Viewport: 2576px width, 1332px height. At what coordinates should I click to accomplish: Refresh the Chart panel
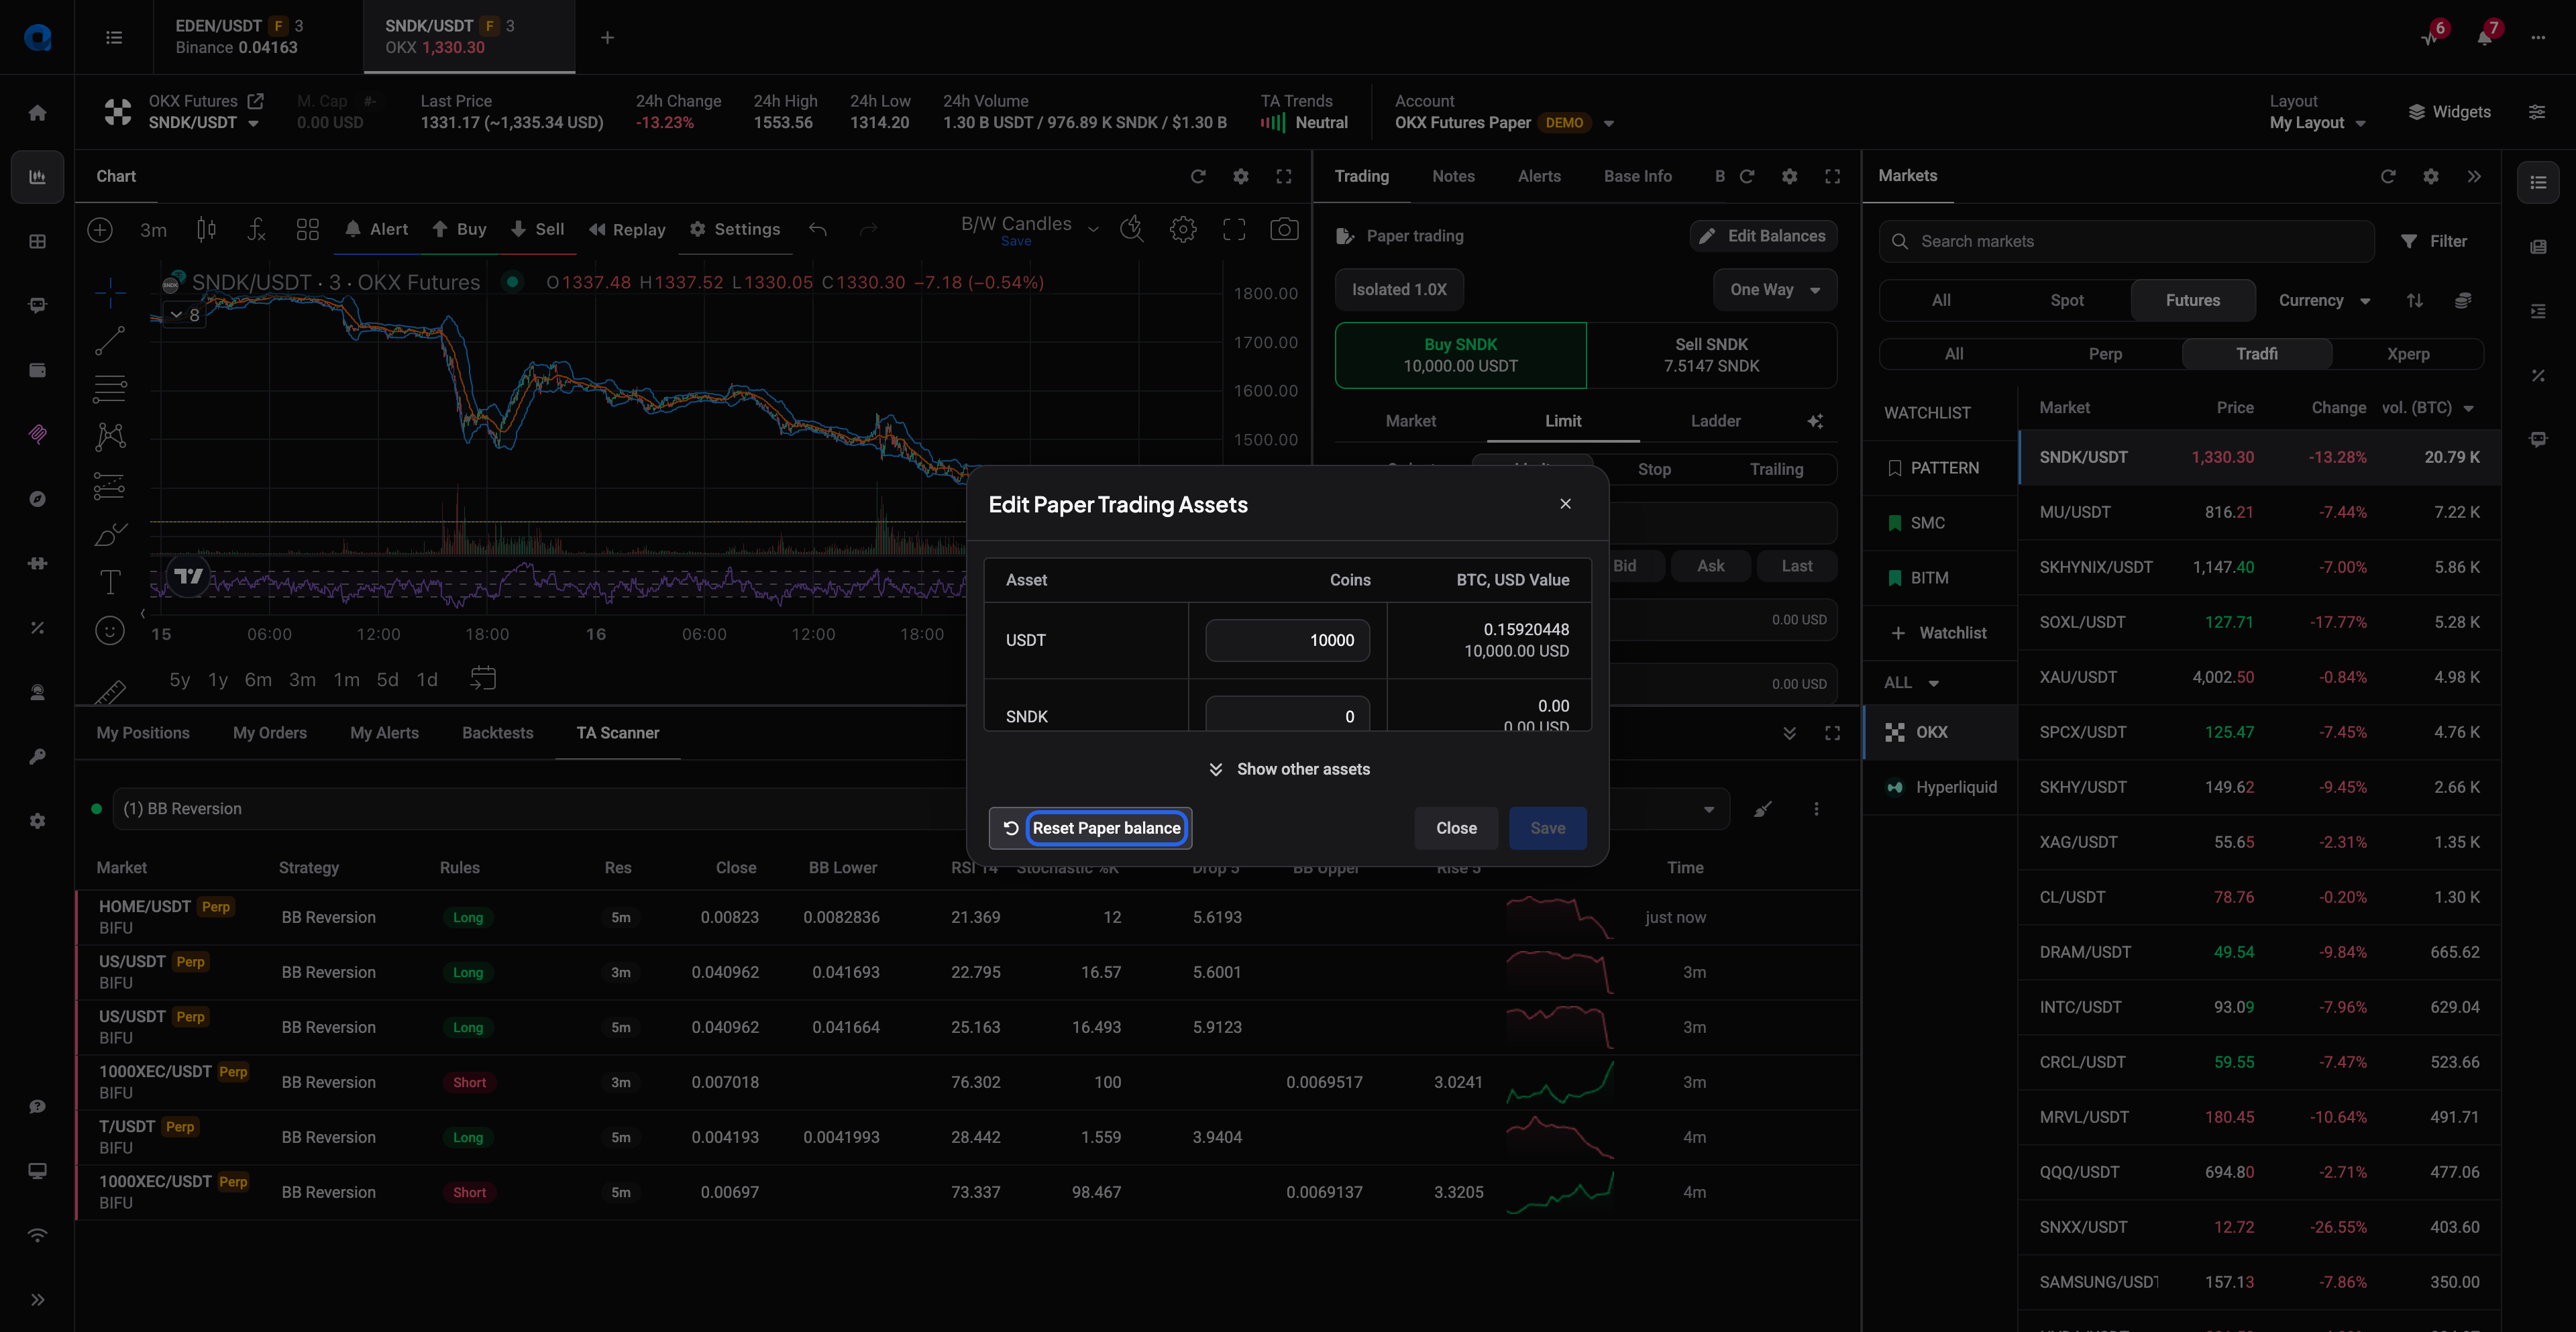click(1198, 176)
